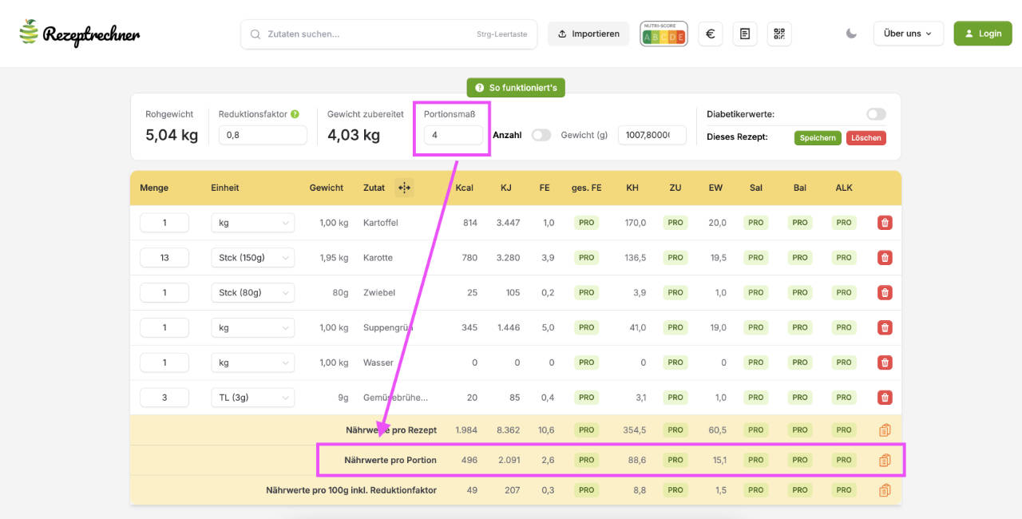
Task: Open the Nutri-Score badge
Action: (664, 34)
